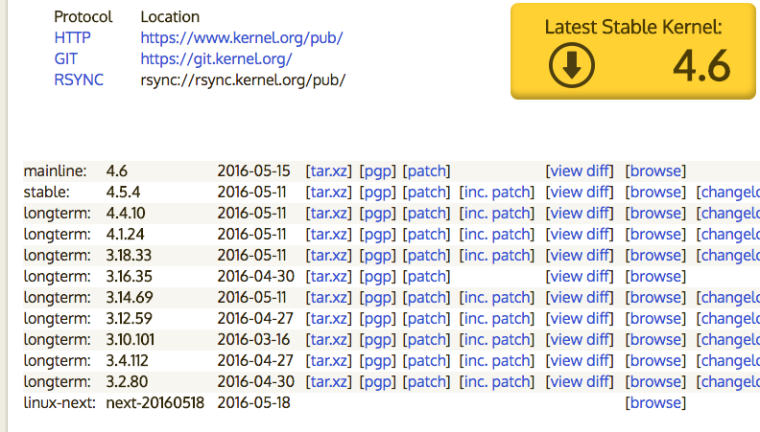Image resolution: width=760 pixels, height=432 pixels.
Task: Visit https://git.kernel.org/ location link
Action: [x=216, y=59]
